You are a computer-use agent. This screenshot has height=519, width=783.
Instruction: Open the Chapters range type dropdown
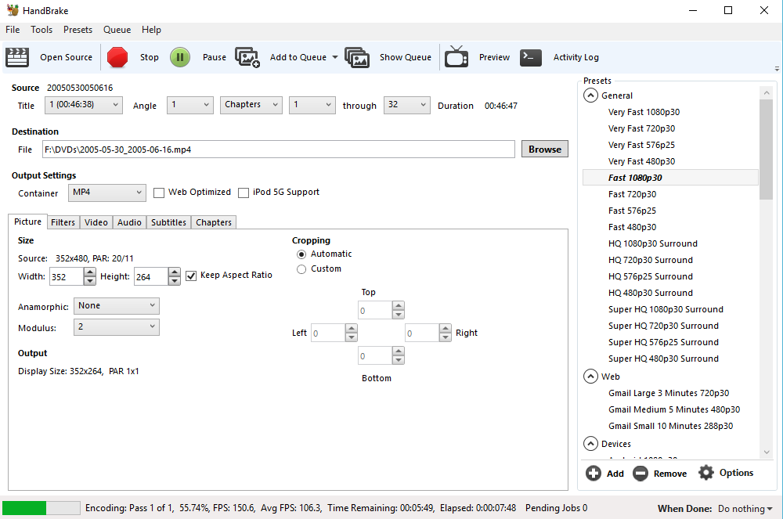(251, 105)
